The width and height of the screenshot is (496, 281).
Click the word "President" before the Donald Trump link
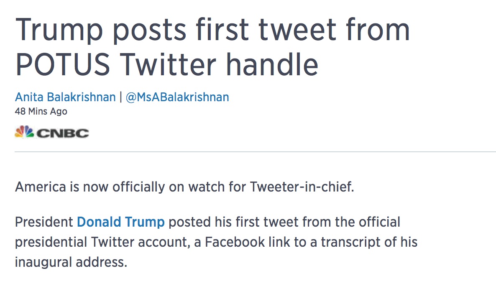pyautogui.click(x=44, y=222)
